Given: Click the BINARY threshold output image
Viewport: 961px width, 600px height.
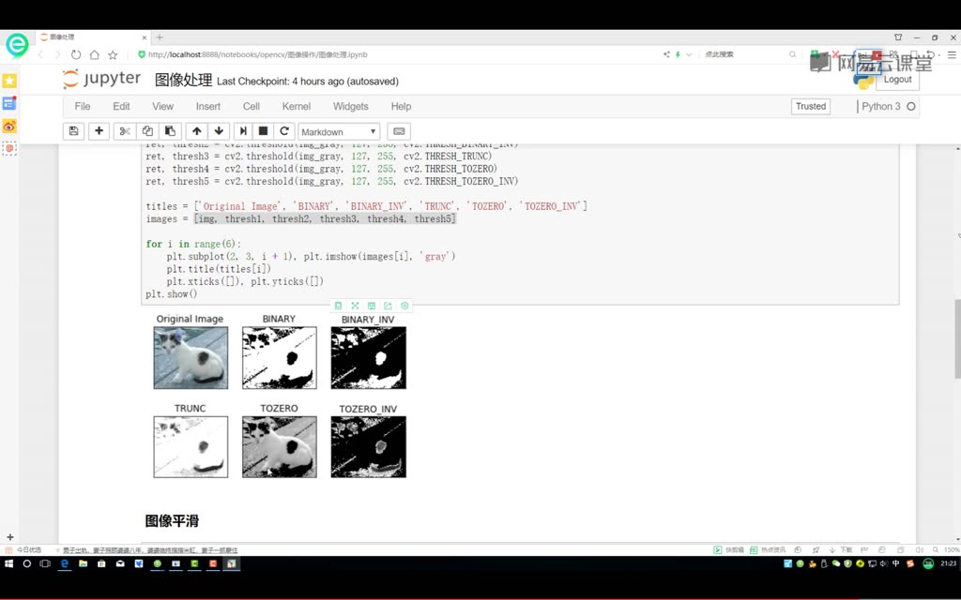Looking at the screenshot, I should [280, 357].
